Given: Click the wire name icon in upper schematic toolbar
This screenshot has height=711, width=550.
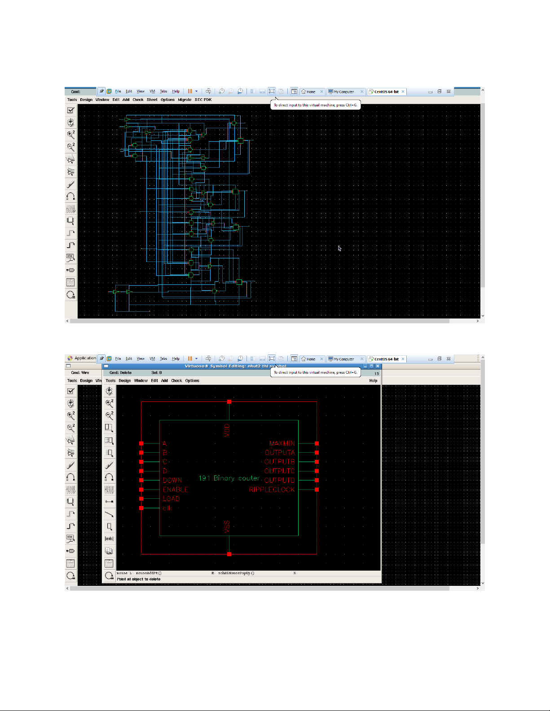Looking at the screenshot, I should coord(70,257).
